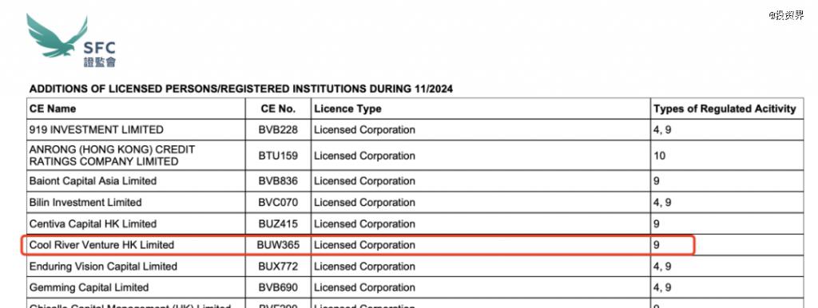Select the CE No. column header
This screenshot has height=308, width=818.
[x=278, y=109]
